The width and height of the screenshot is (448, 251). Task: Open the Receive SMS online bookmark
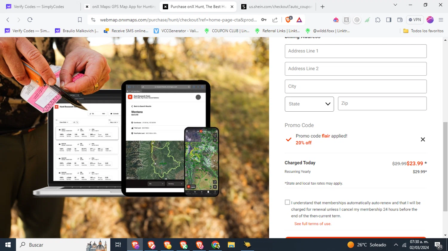126,31
